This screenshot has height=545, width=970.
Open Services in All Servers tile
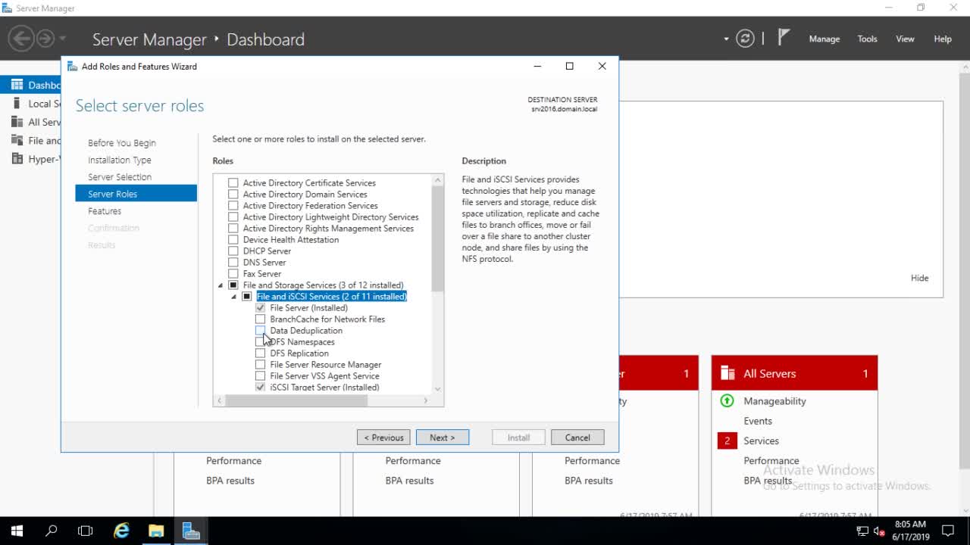click(x=761, y=441)
